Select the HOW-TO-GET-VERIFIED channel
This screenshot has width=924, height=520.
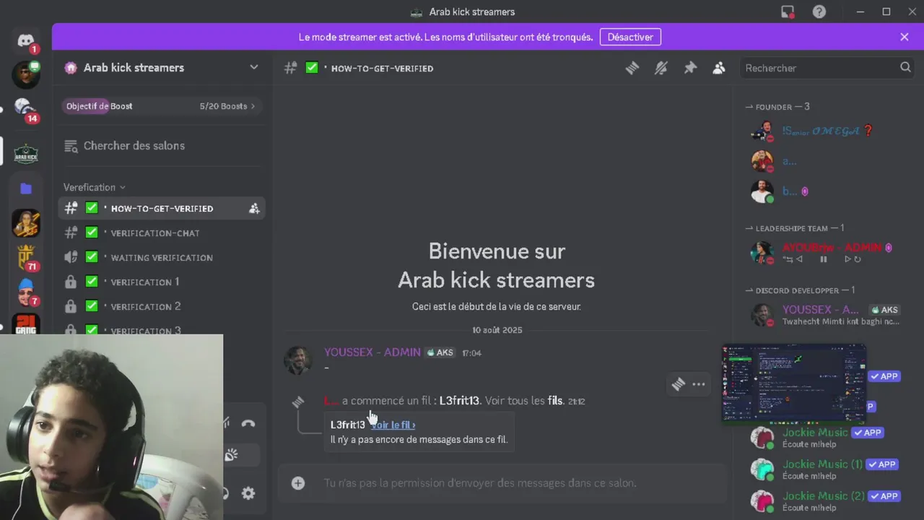tap(162, 208)
